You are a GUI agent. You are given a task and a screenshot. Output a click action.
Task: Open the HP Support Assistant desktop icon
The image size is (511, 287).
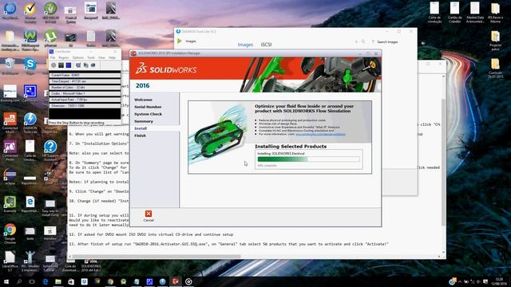[50, 151]
